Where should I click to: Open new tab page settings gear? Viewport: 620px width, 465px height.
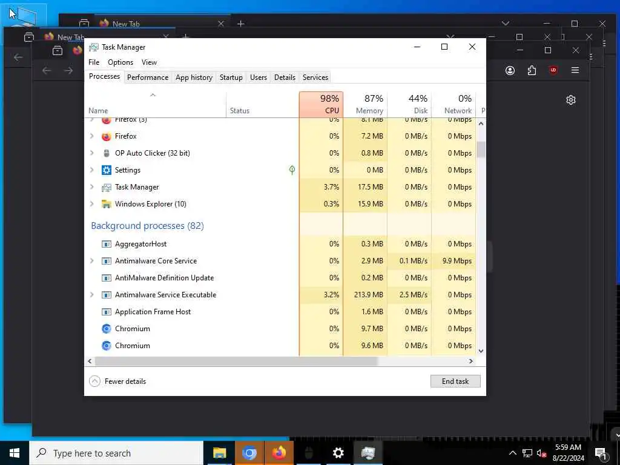pyautogui.click(x=570, y=100)
